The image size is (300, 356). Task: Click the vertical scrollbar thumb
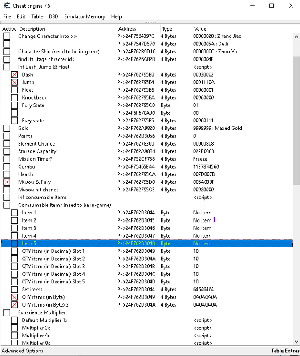296,120
